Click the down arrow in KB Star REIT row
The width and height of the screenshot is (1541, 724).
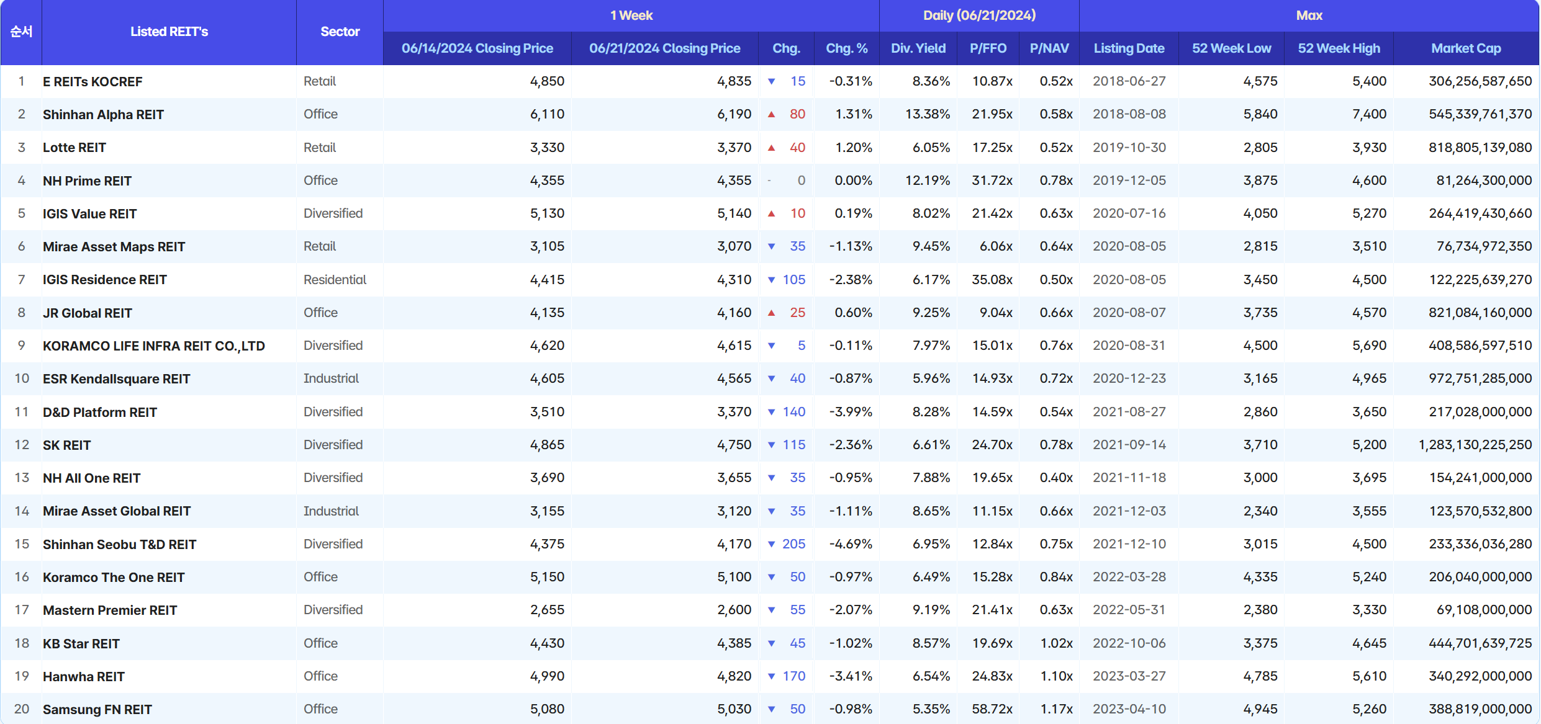(771, 643)
